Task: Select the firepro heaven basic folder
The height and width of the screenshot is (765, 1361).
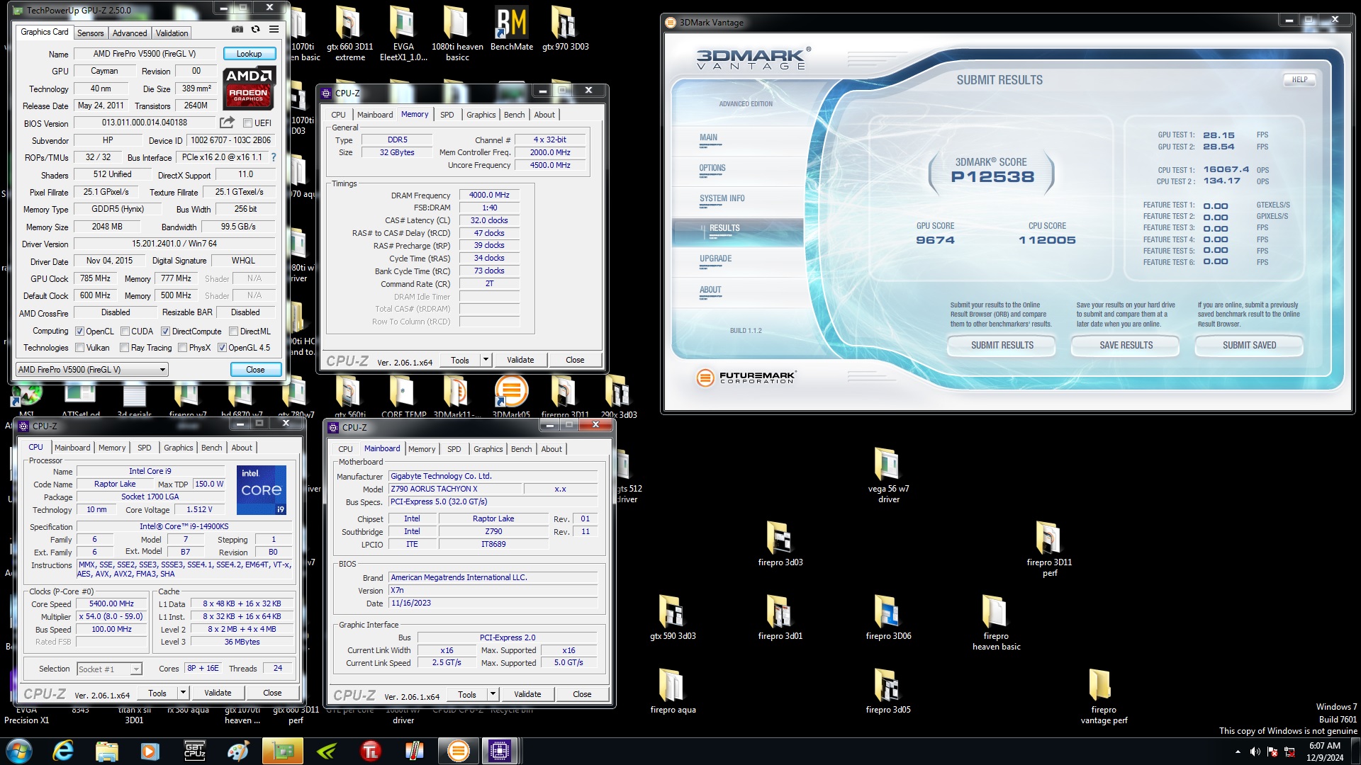Action: 996,623
